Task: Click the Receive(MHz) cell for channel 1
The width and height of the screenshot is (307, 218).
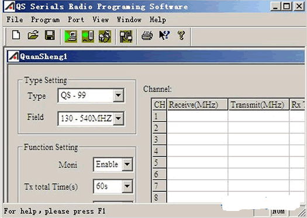Action: click(197, 116)
